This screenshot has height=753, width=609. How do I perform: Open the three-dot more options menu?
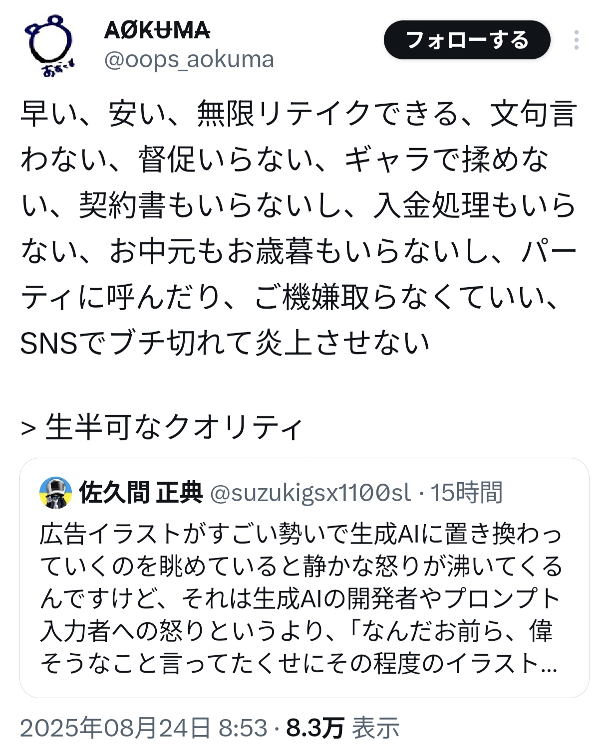(576, 40)
